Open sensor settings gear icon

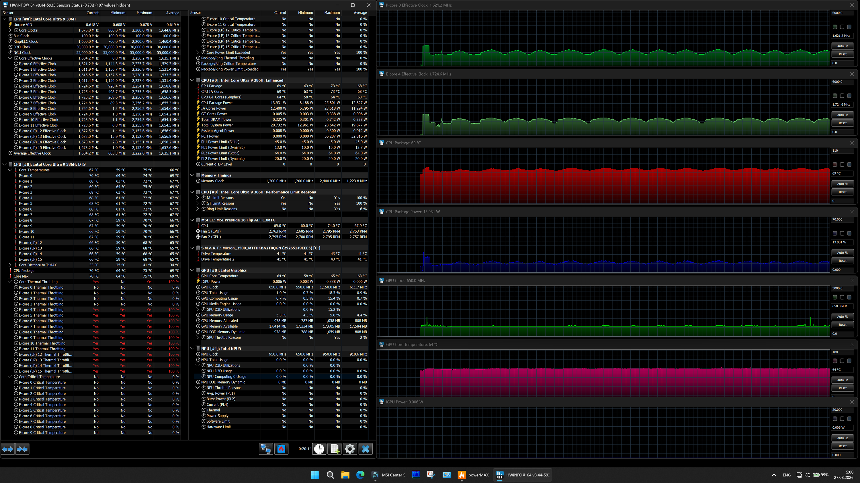[x=349, y=449]
